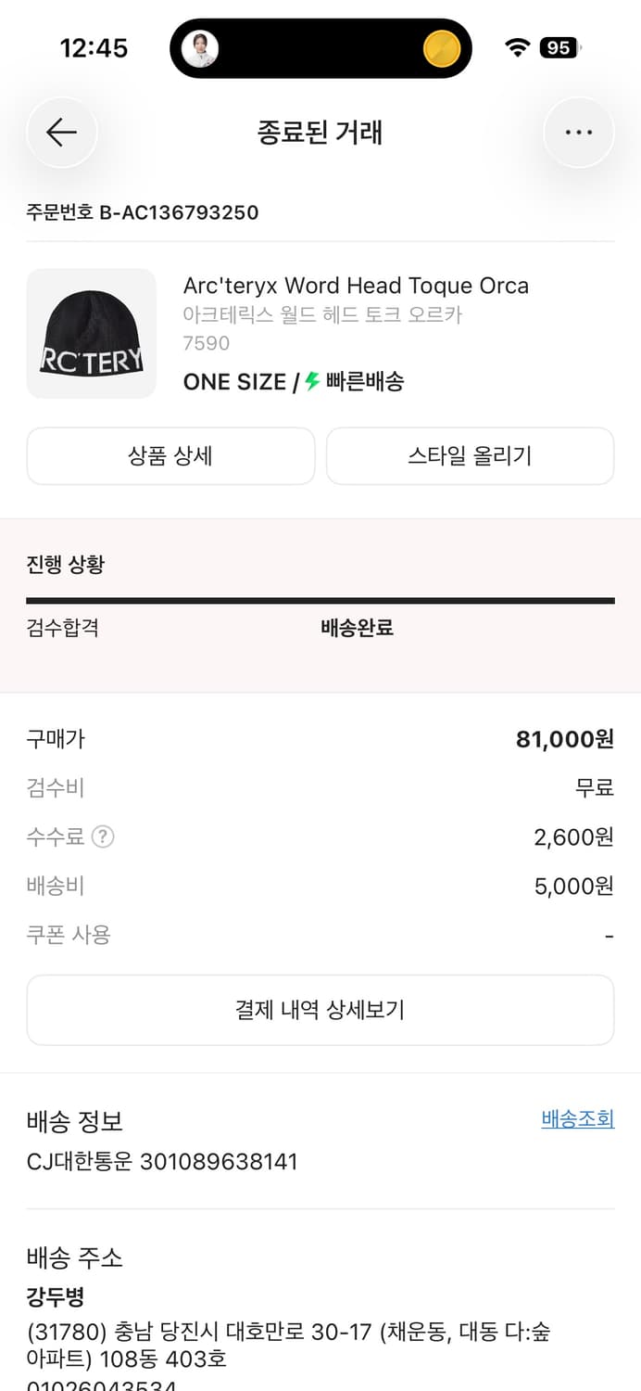Open the 배송조회 shipment tracking link
Screen dimensions: 641x1391
(577, 1119)
